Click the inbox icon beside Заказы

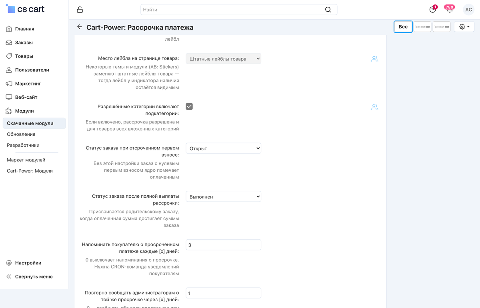[x=9, y=42]
